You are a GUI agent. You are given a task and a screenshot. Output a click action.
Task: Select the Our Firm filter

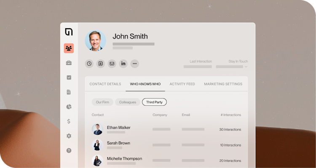coord(102,102)
